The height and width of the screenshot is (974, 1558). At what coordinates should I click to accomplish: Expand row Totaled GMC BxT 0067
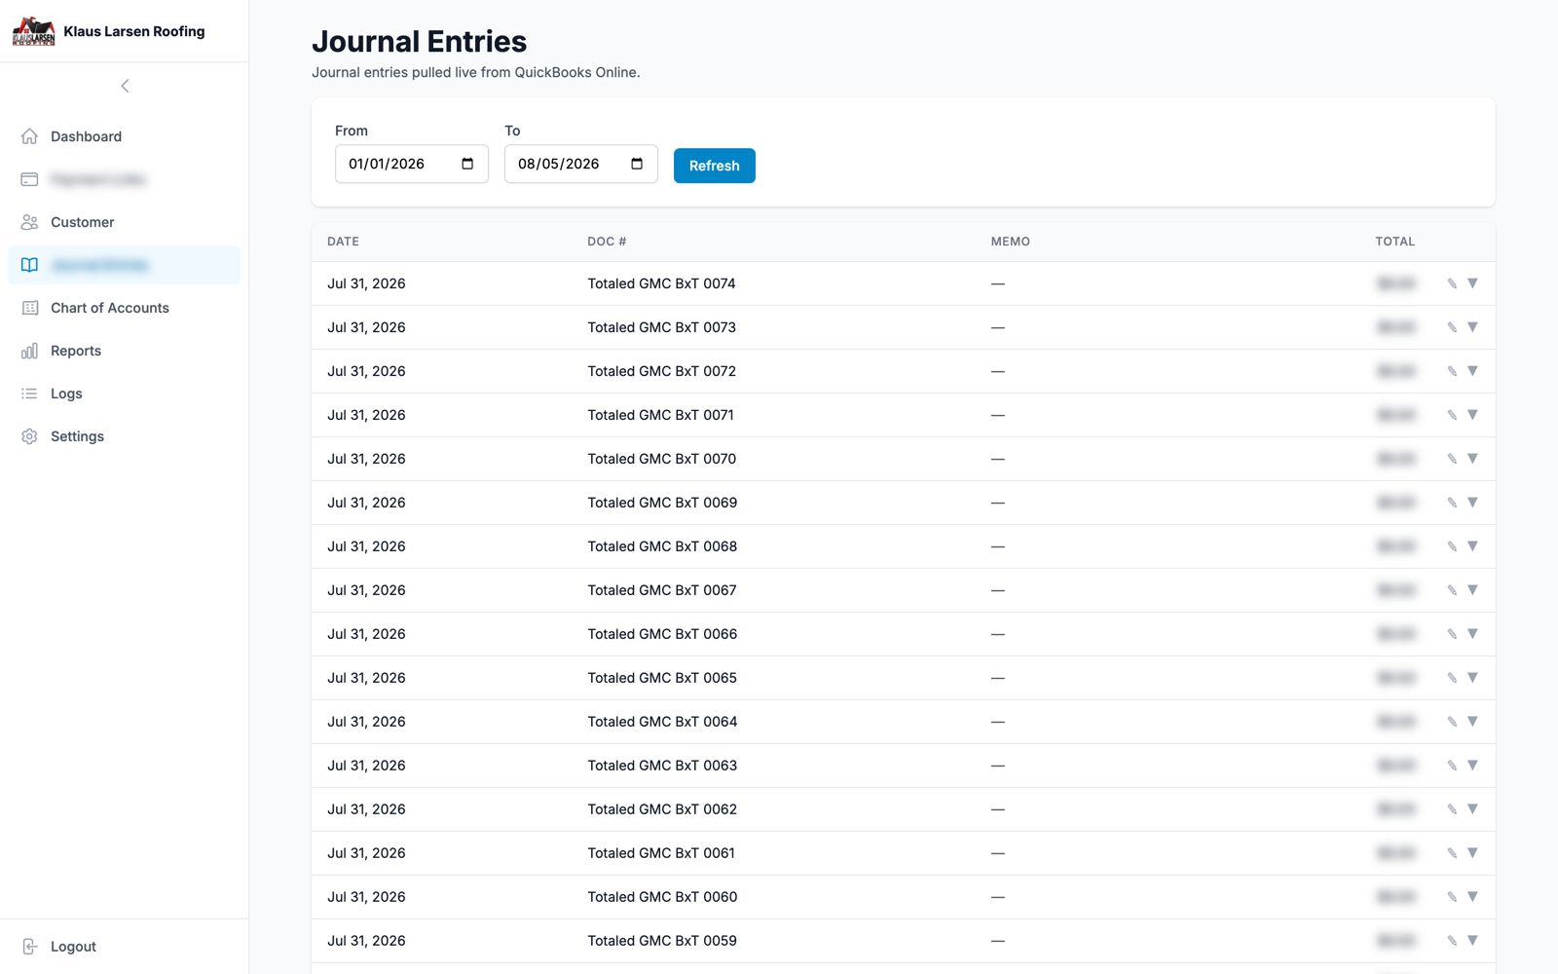(1472, 590)
